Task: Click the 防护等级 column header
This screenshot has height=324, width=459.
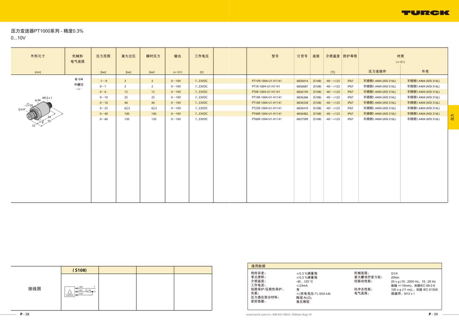Action: [x=350, y=56]
